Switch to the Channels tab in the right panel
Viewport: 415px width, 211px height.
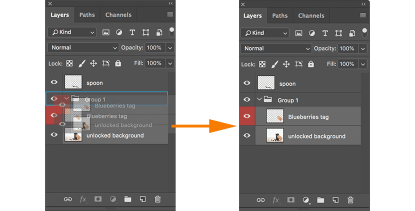(x=311, y=15)
